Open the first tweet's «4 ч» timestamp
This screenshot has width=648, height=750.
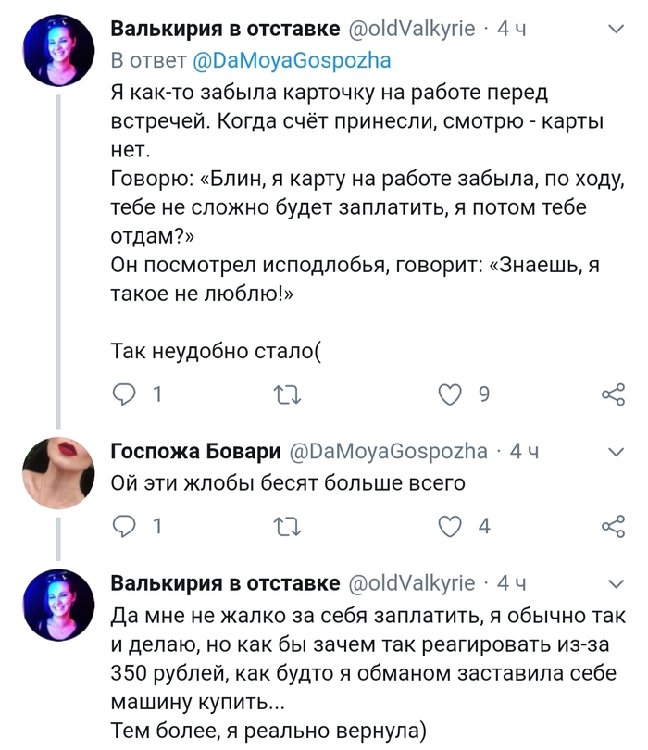pos(512,30)
